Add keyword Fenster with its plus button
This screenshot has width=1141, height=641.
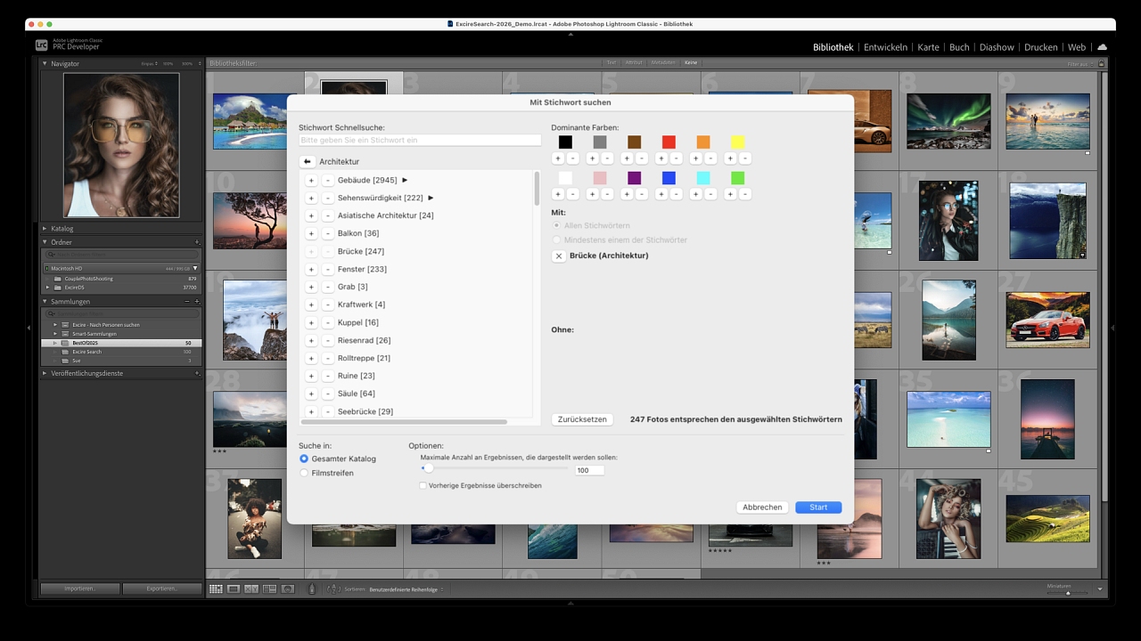(311, 269)
